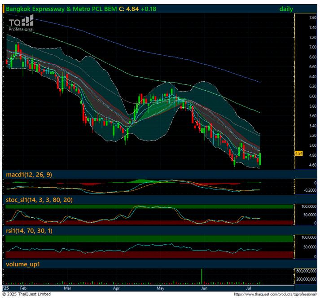Click the © 2025 ThaiQuest Limited copyright text
Image resolution: width=320 pixels, height=299 pixels.
pyautogui.click(x=26, y=294)
